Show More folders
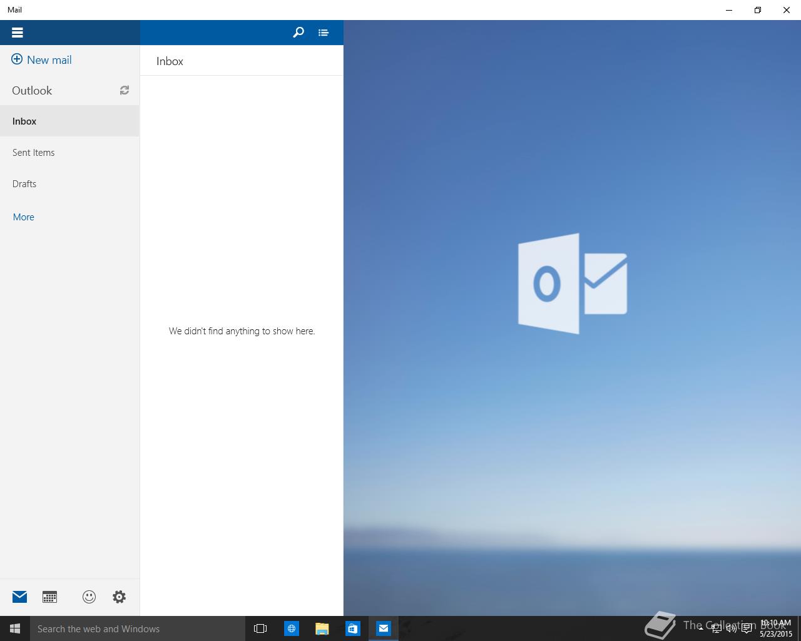 pyautogui.click(x=24, y=217)
